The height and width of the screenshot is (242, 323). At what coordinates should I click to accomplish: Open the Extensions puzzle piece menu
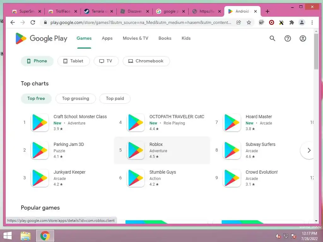click(291, 22)
